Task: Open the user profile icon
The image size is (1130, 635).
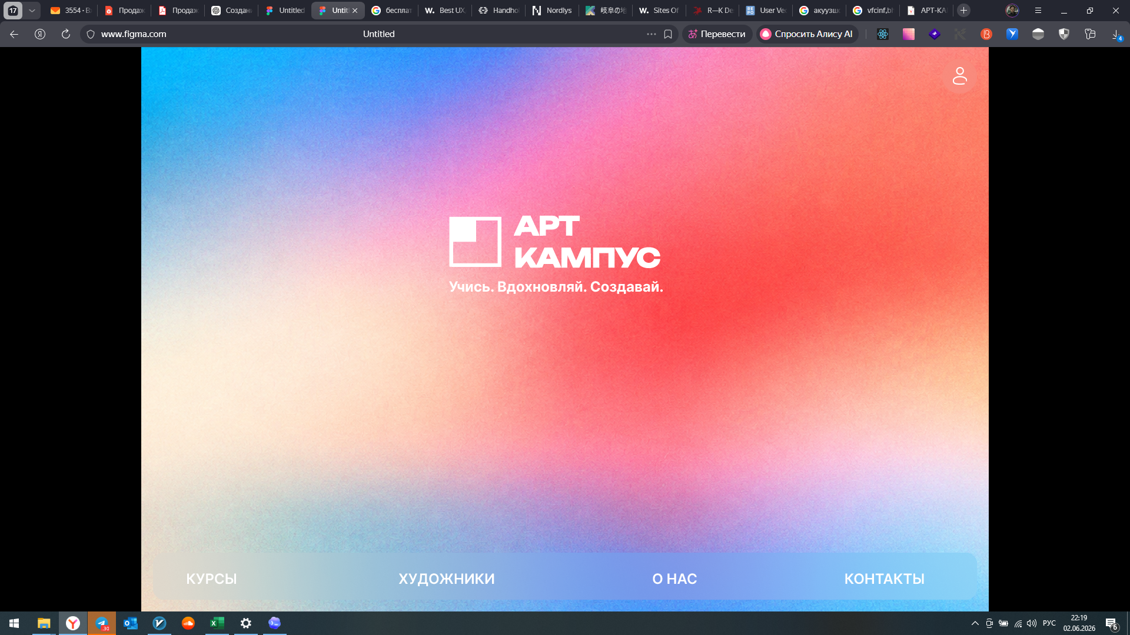Action: 959,76
